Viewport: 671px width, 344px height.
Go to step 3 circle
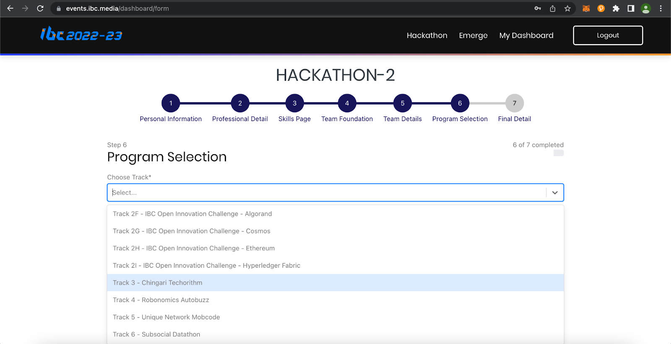pyautogui.click(x=294, y=103)
